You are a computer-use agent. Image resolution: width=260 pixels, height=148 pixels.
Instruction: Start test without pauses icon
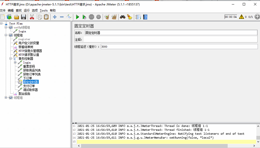point(84,17)
